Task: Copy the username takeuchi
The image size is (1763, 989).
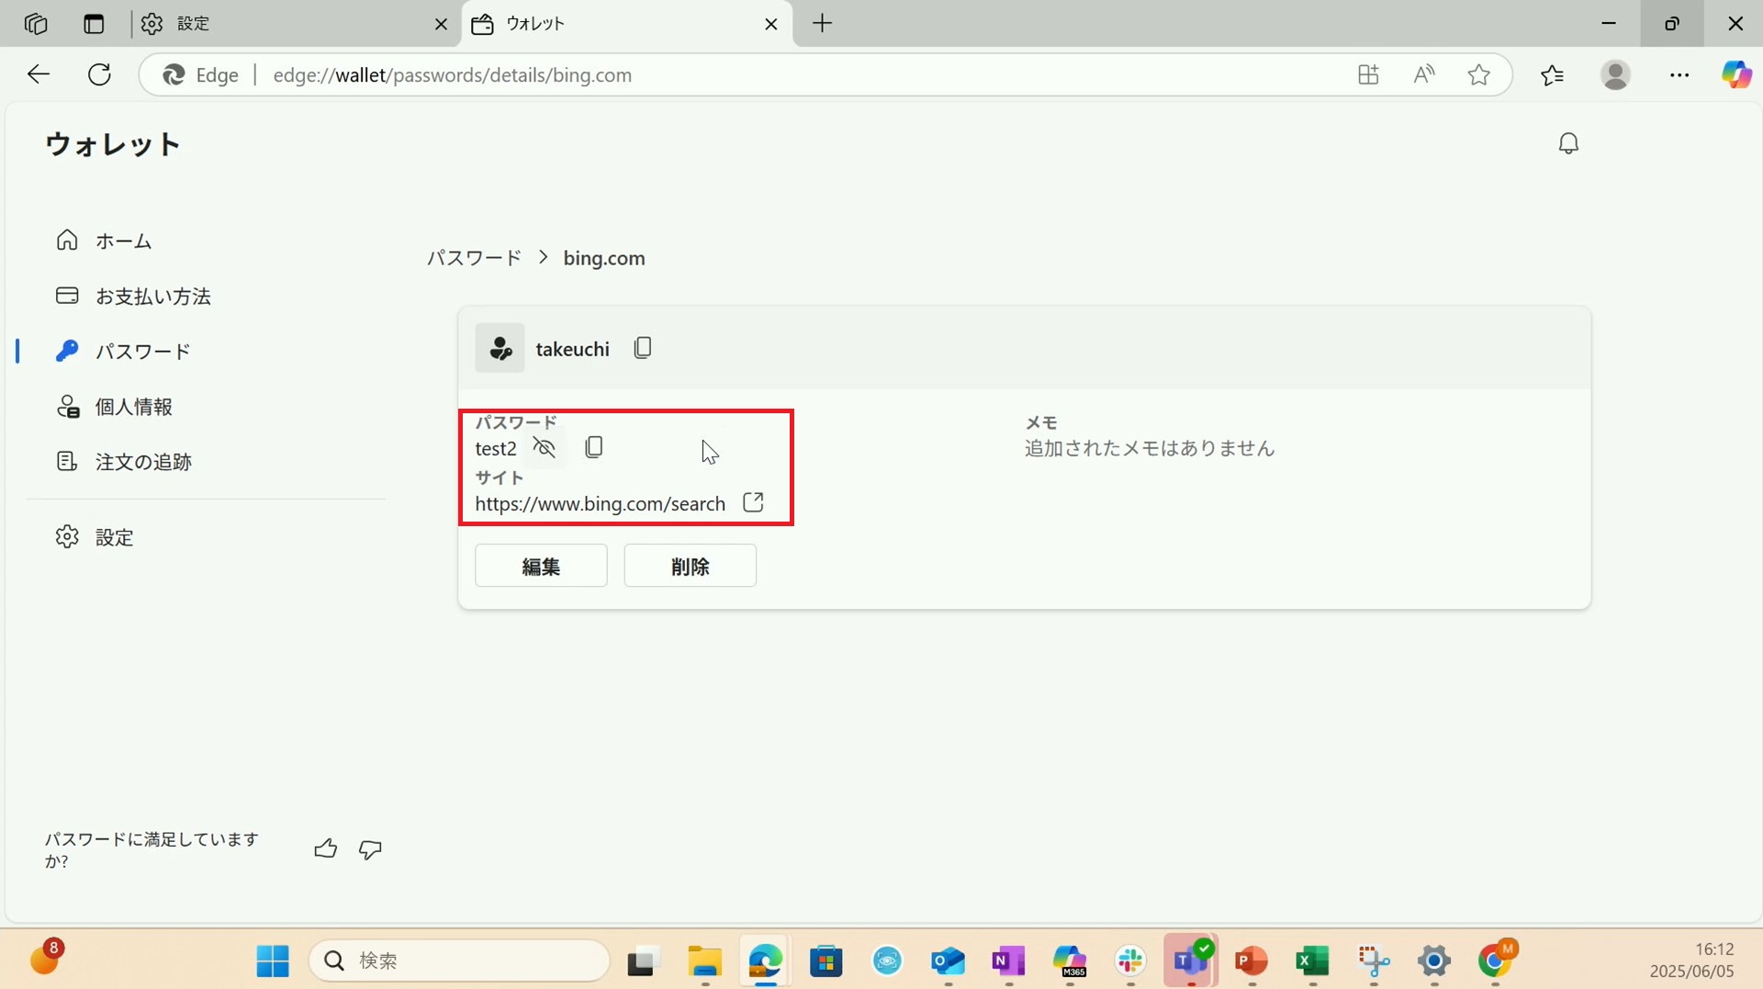Action: [x=643, y=348]
